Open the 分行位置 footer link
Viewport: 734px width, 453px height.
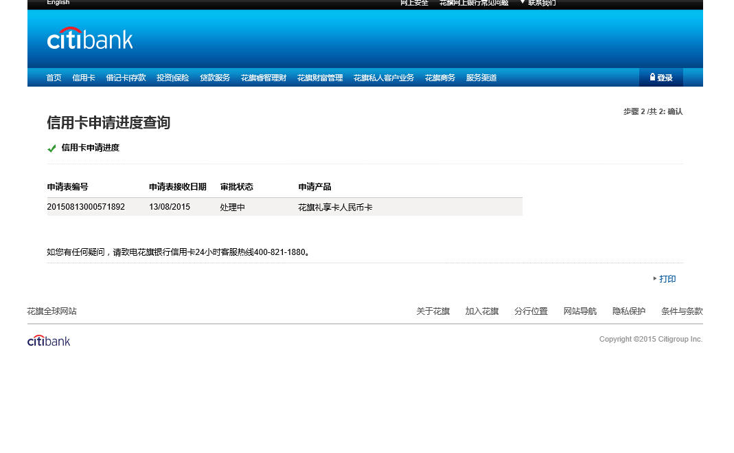(x=531, y=311)
